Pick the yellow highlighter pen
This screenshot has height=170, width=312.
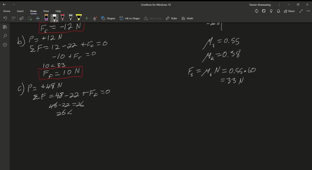point(79,18)
